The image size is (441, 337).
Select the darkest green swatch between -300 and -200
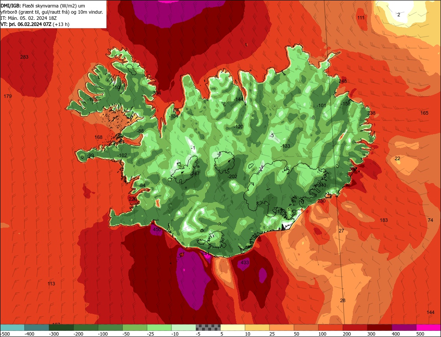coord(61,327)
